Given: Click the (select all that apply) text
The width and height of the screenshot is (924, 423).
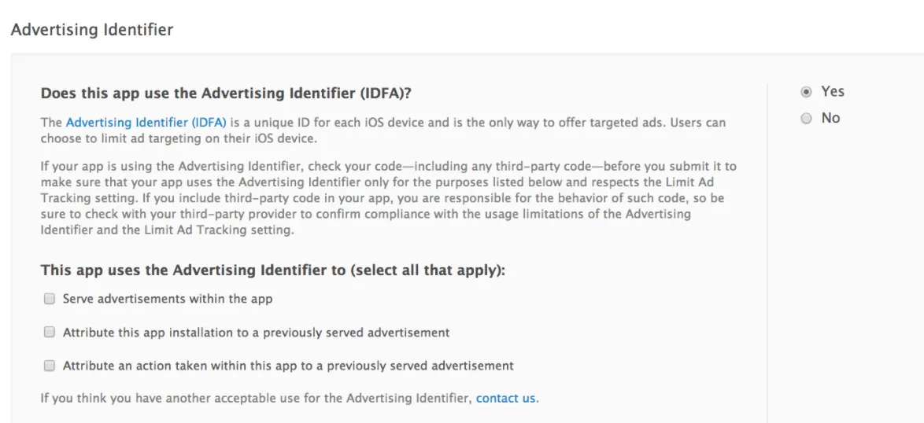Looking at the screenshot, I should (x=427, y=270).
